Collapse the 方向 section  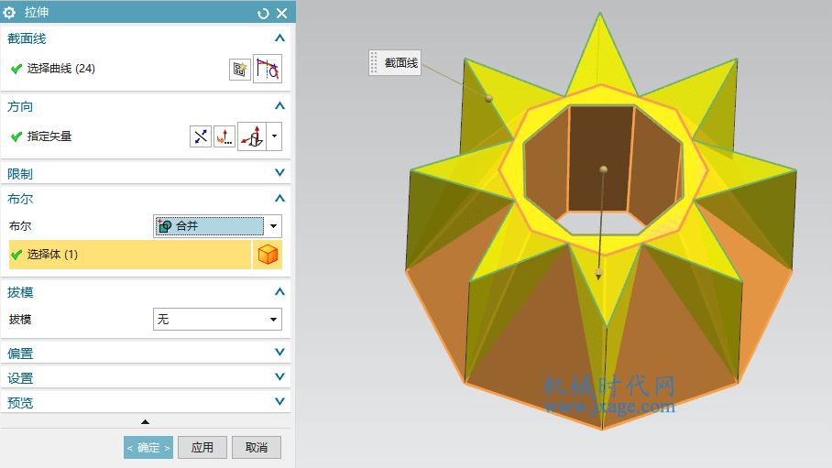click(279, 106)
